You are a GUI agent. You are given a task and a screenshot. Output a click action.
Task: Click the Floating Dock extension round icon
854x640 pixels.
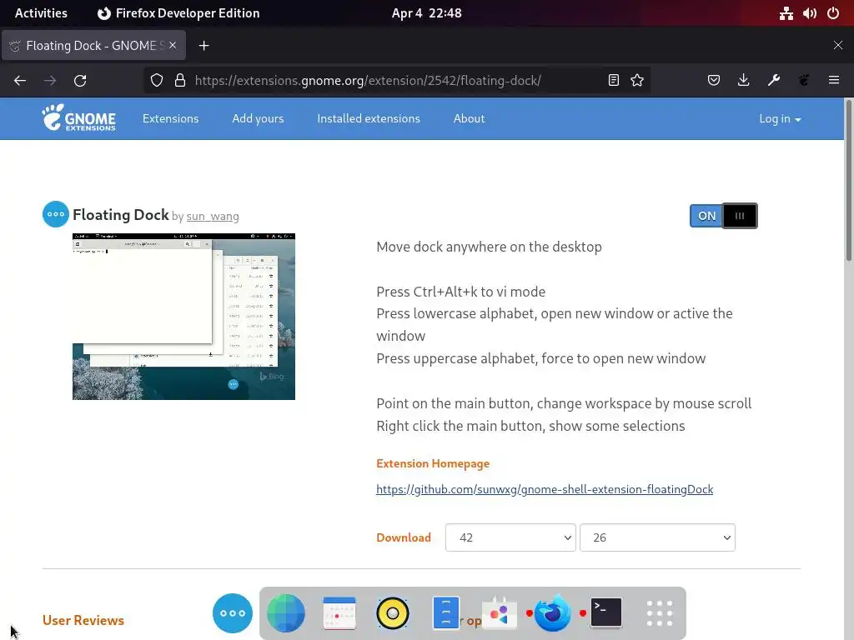coord(56,214)
